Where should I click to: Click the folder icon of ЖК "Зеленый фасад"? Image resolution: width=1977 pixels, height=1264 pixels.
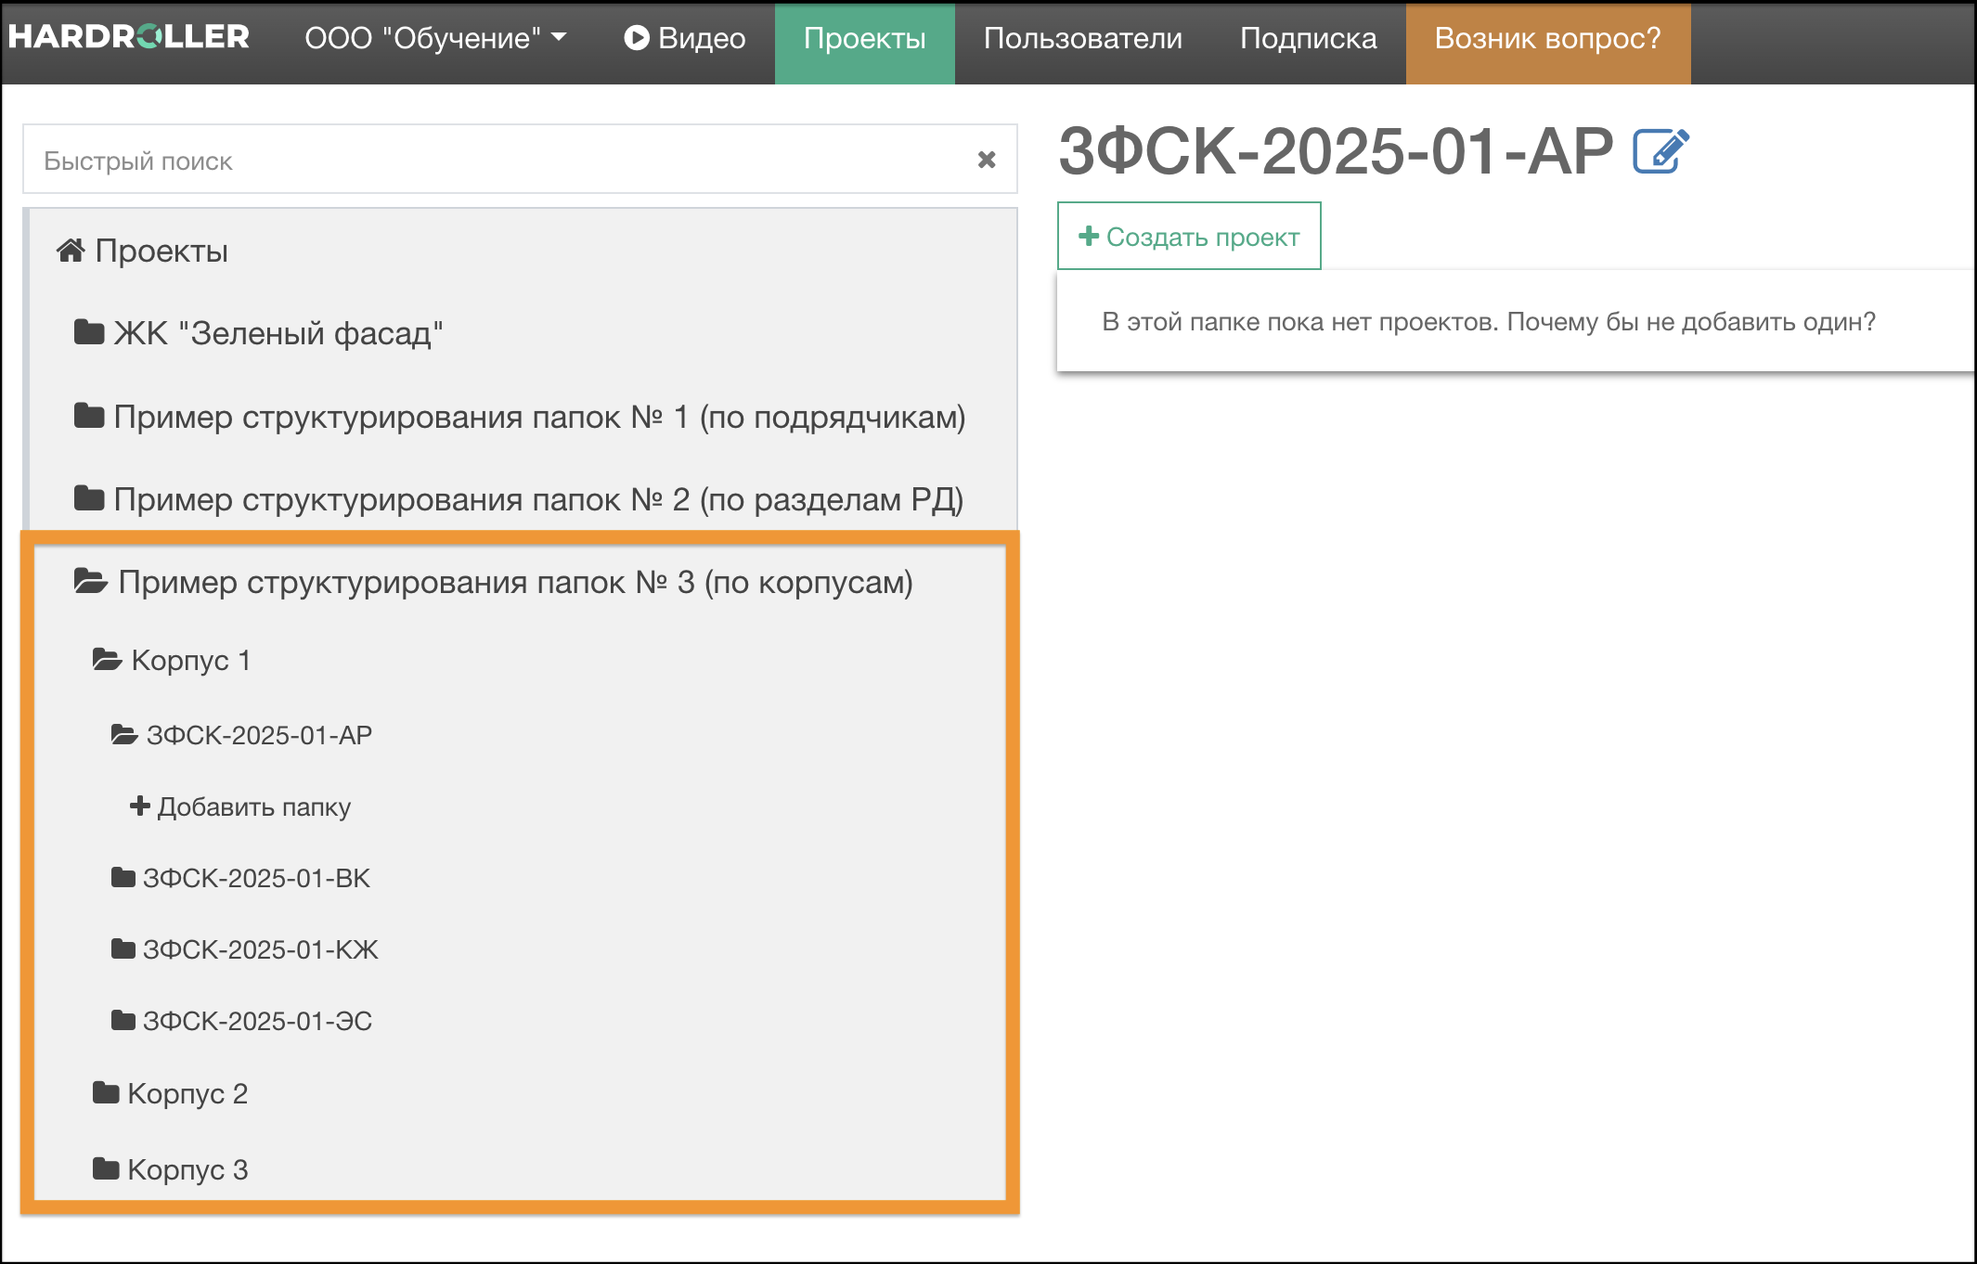(89, 332)
